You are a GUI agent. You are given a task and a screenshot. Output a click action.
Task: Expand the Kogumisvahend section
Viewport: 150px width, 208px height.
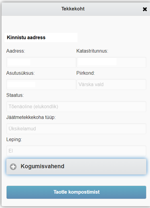[x=76, y=167]
